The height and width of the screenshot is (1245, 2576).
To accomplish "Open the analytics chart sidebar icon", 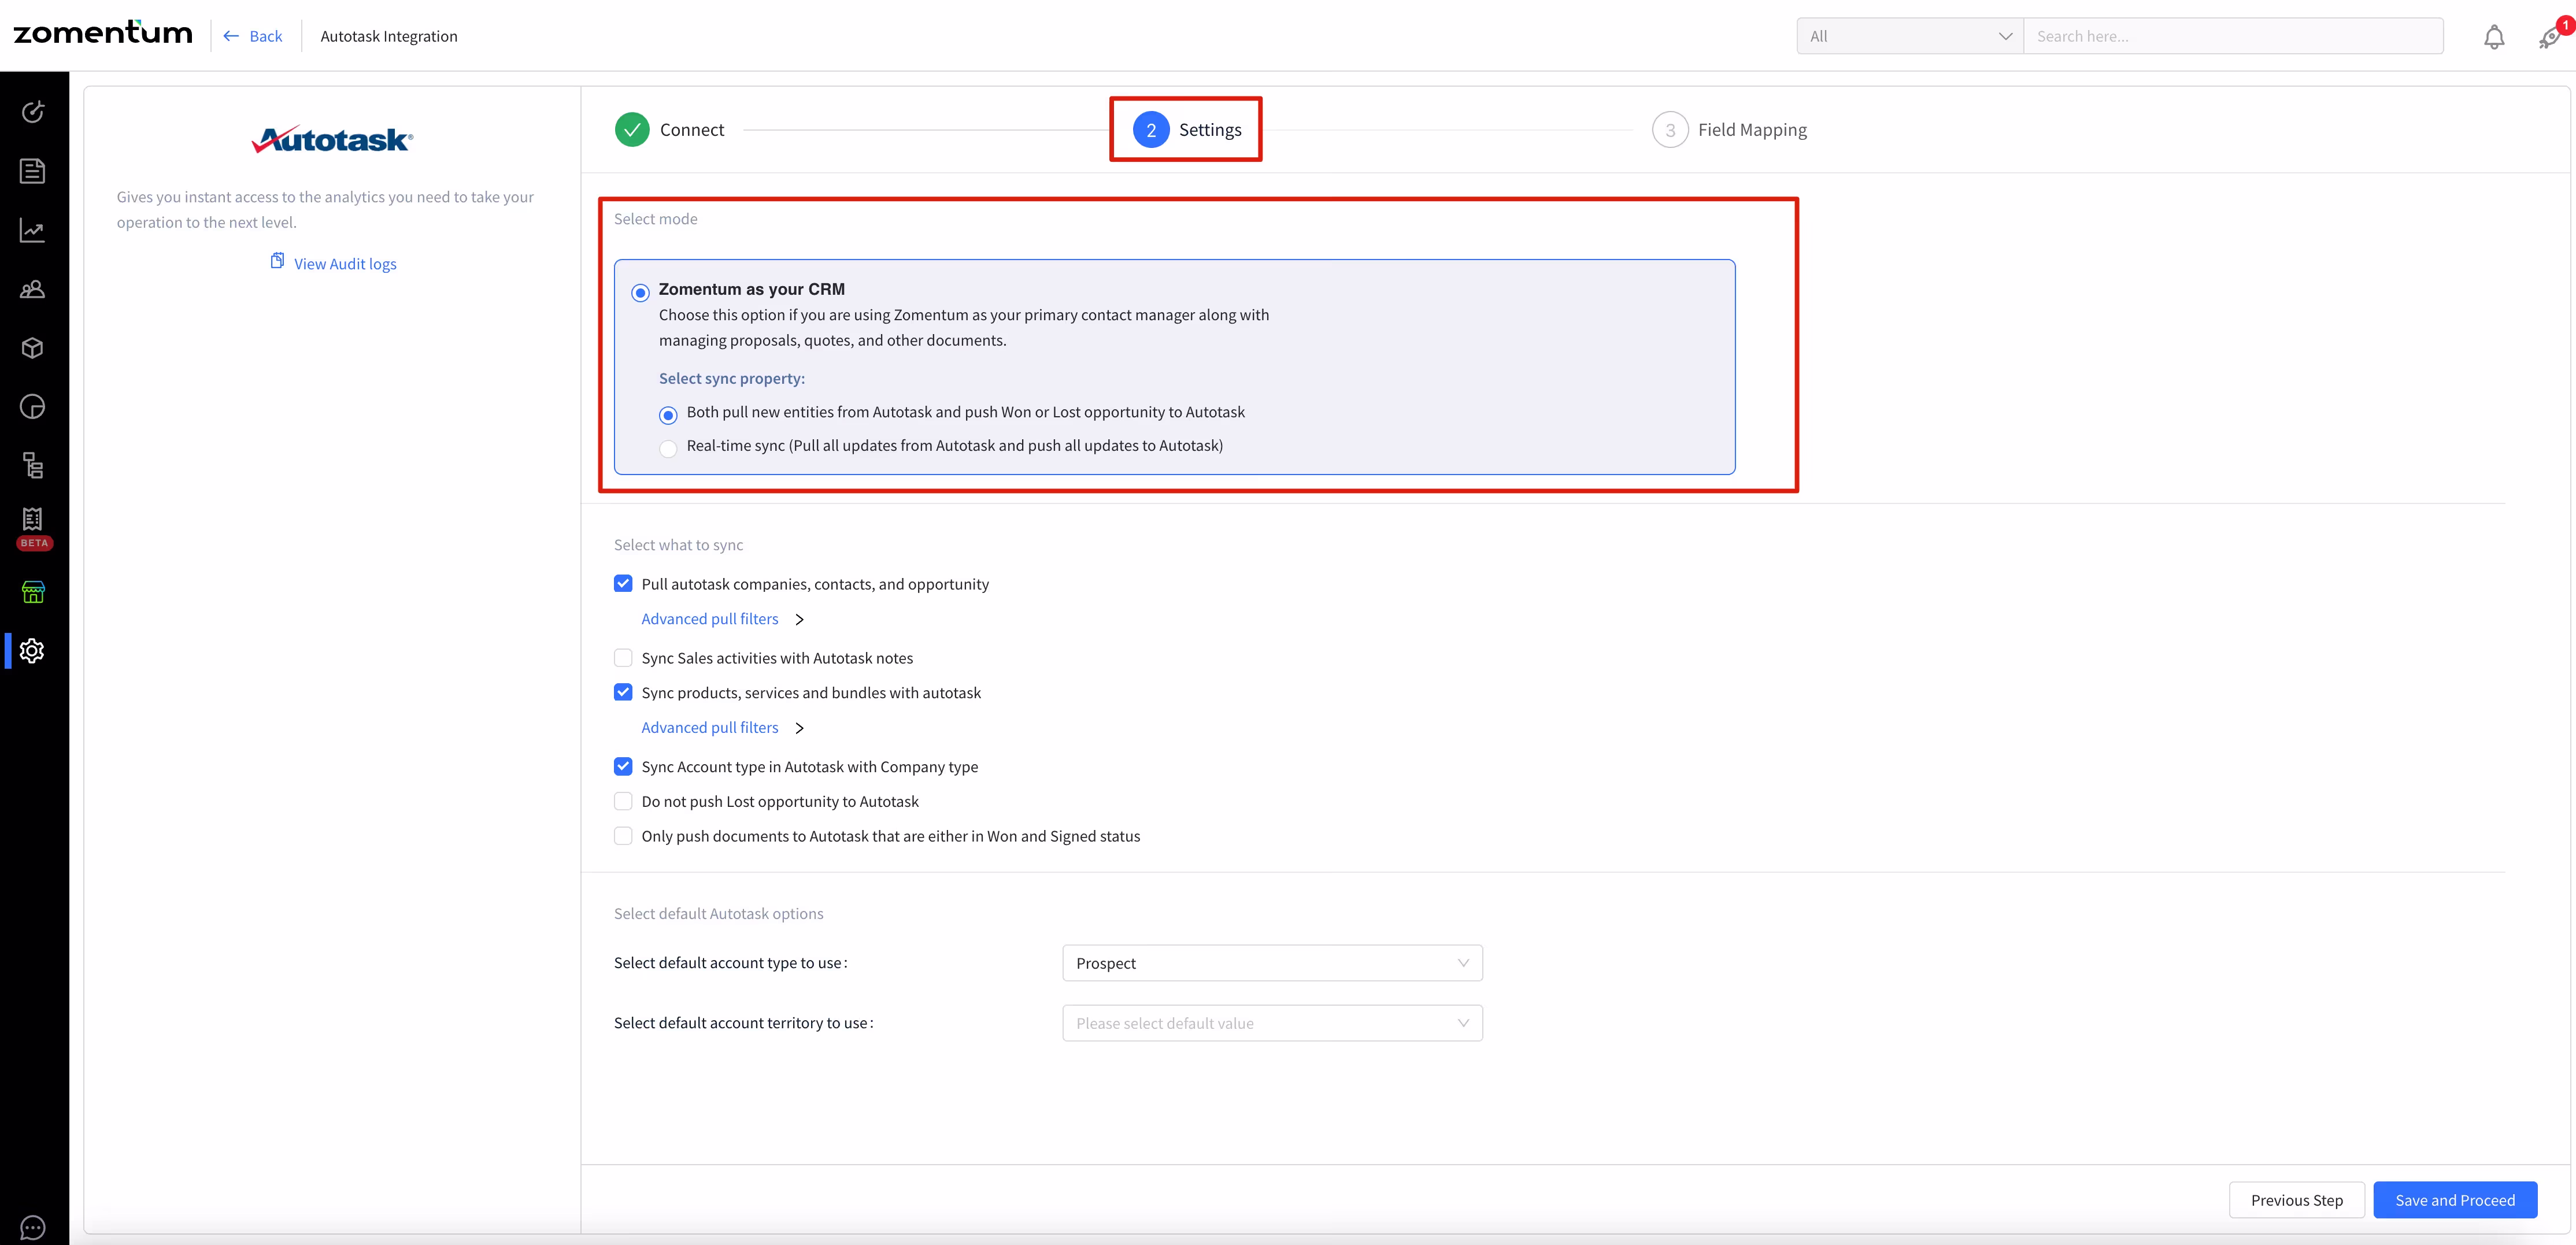I will coord(32,231).
